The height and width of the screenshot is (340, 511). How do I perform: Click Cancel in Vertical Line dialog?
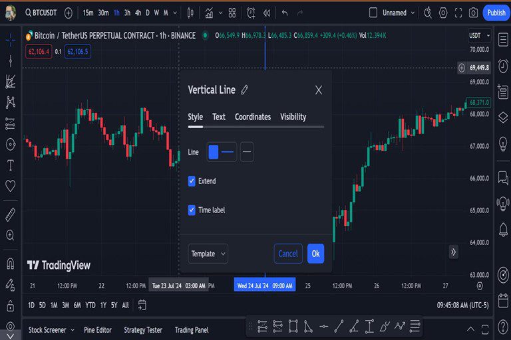(x=288, y=254)
